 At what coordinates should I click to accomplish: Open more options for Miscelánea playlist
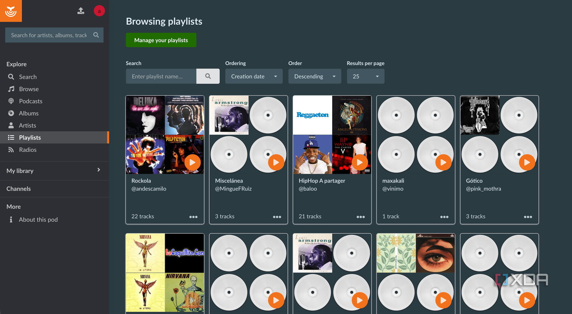277,217
